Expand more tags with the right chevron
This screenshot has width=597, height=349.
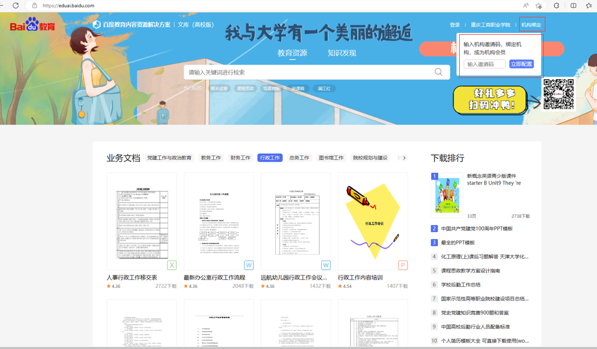tap(404, 158)
